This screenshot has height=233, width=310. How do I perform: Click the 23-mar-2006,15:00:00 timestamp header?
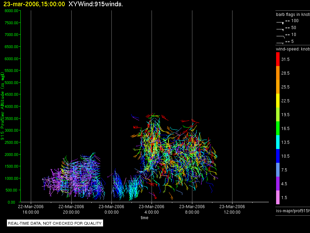pyautogui.click(x=34, y=4)
